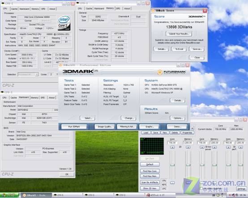This screenshot has width=248, height=198.
Task: Click the 2D Memory clock slider handle
Action: (188, 165)
